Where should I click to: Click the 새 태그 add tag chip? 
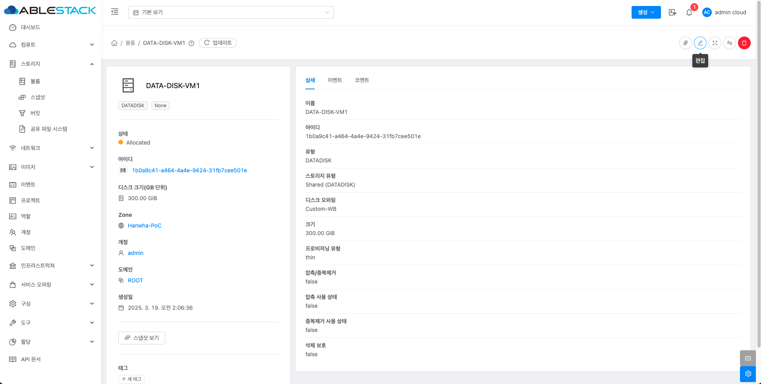click(x=131, y=379)
